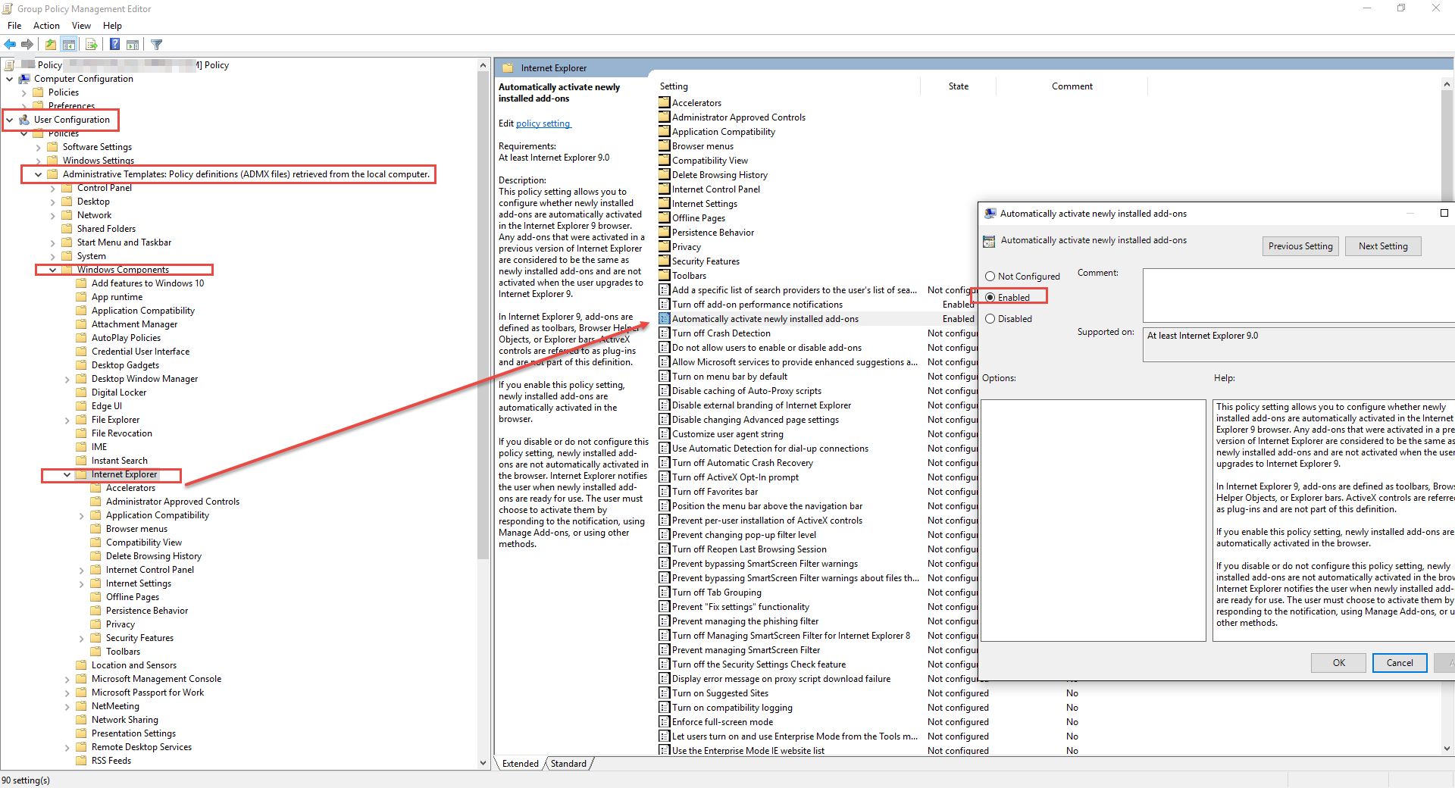Screen dimensions: 1455x788
Task: Select the Not Configured radio button
Action: point(990,276)
